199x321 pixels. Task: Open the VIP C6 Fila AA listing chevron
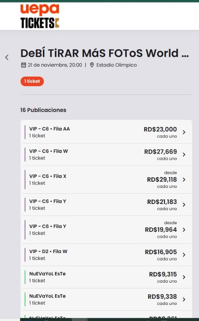click(184, 132)
